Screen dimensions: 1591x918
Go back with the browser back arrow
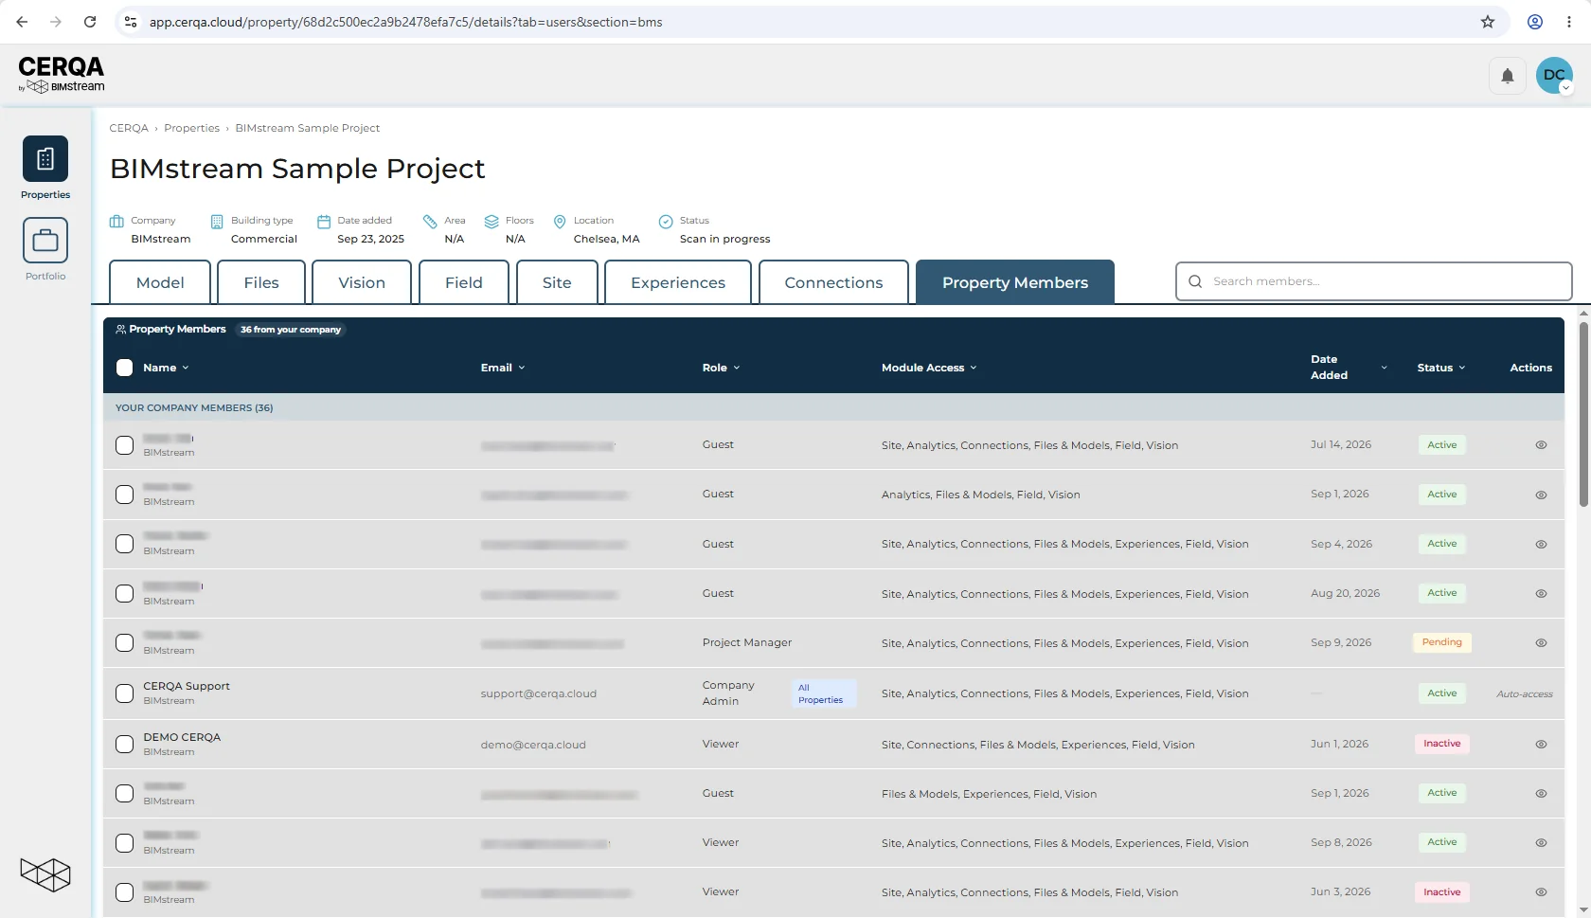pyautogui.click(x=22, y=22)
